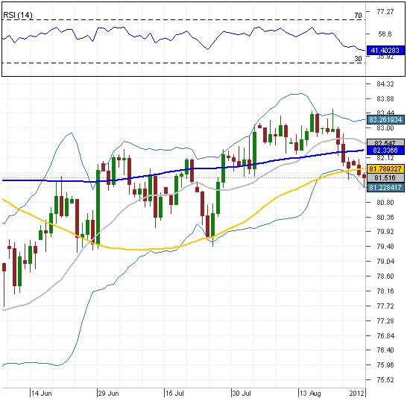Screen dimensions: 410x401
Task: Click the upper Bollinger band tag 83.261934
Action: tap(385, 120)
